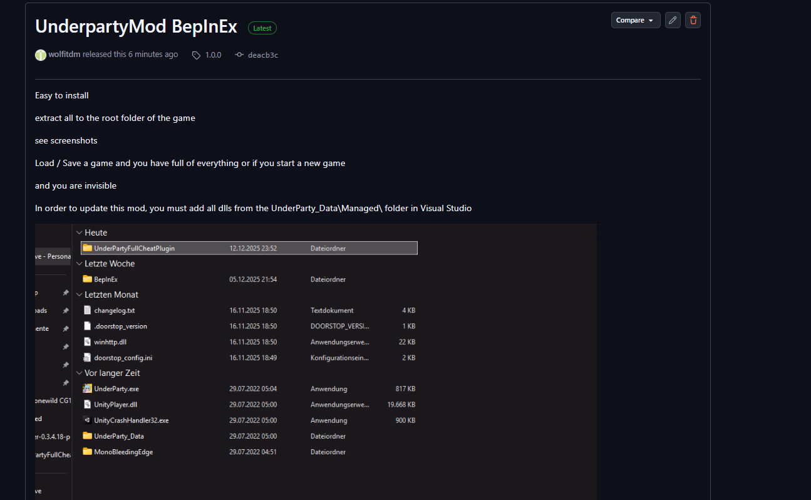Select the changelog.txt file
This screenshot has width=811, height=500.
(114, 310)
